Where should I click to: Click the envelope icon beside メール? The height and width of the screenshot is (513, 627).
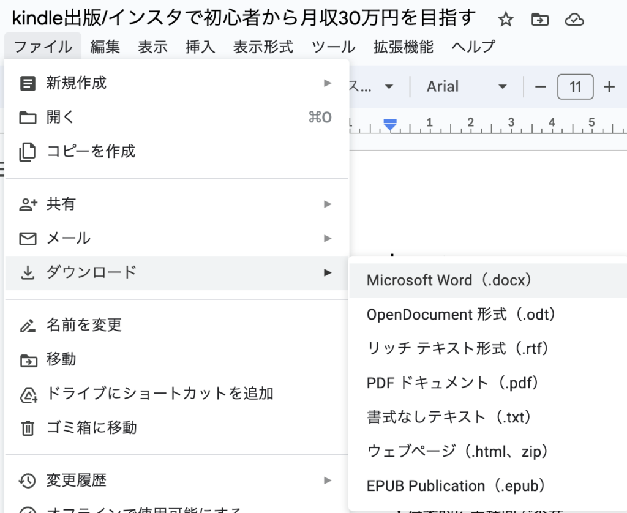(28, 238)
